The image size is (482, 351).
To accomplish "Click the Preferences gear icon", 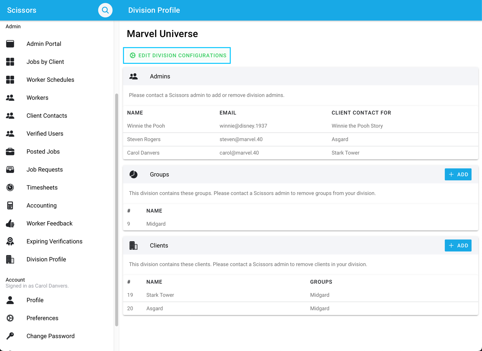I will (x=10, y=318).
